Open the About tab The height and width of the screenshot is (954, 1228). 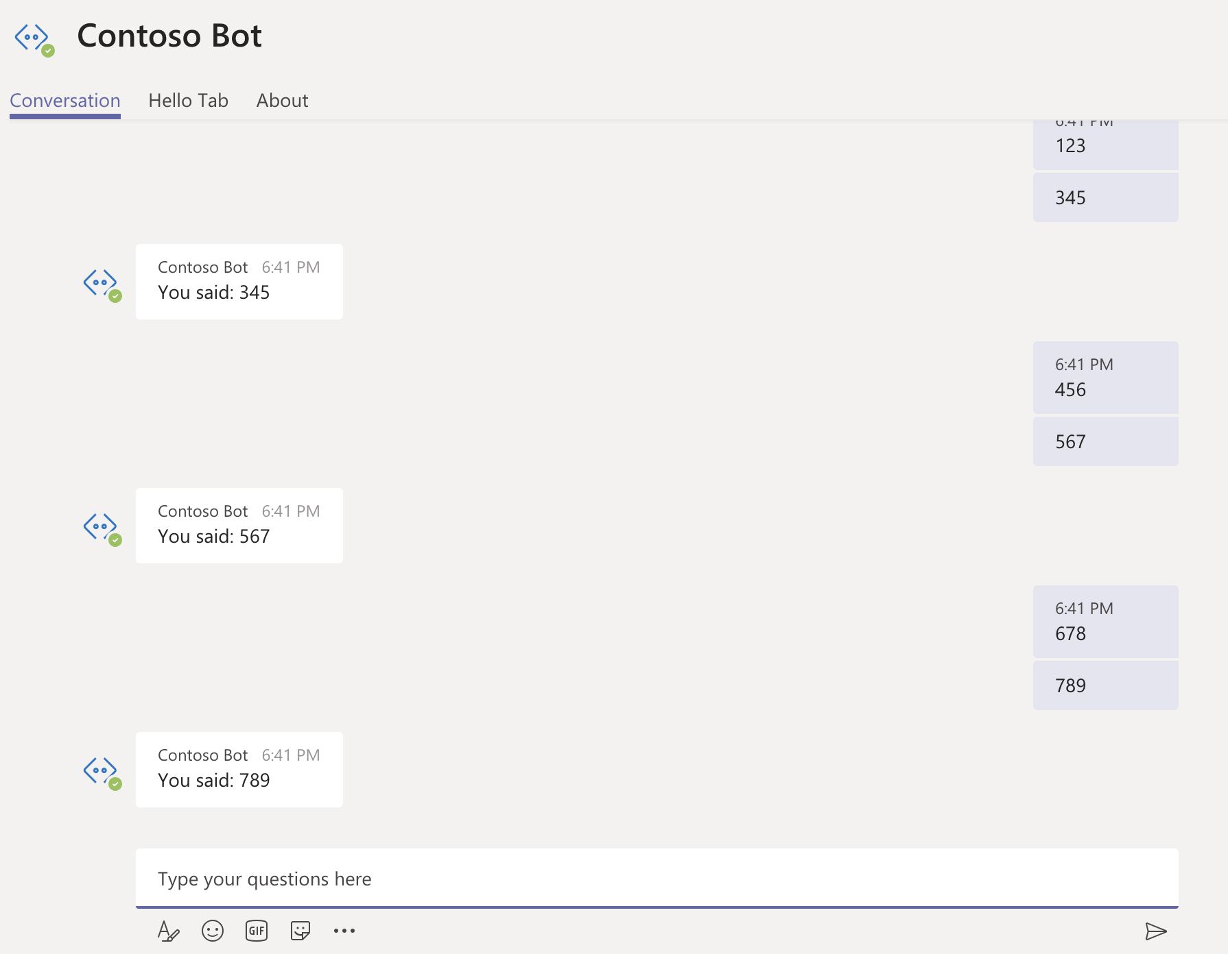pyautogui.click(x=282, y=100)
